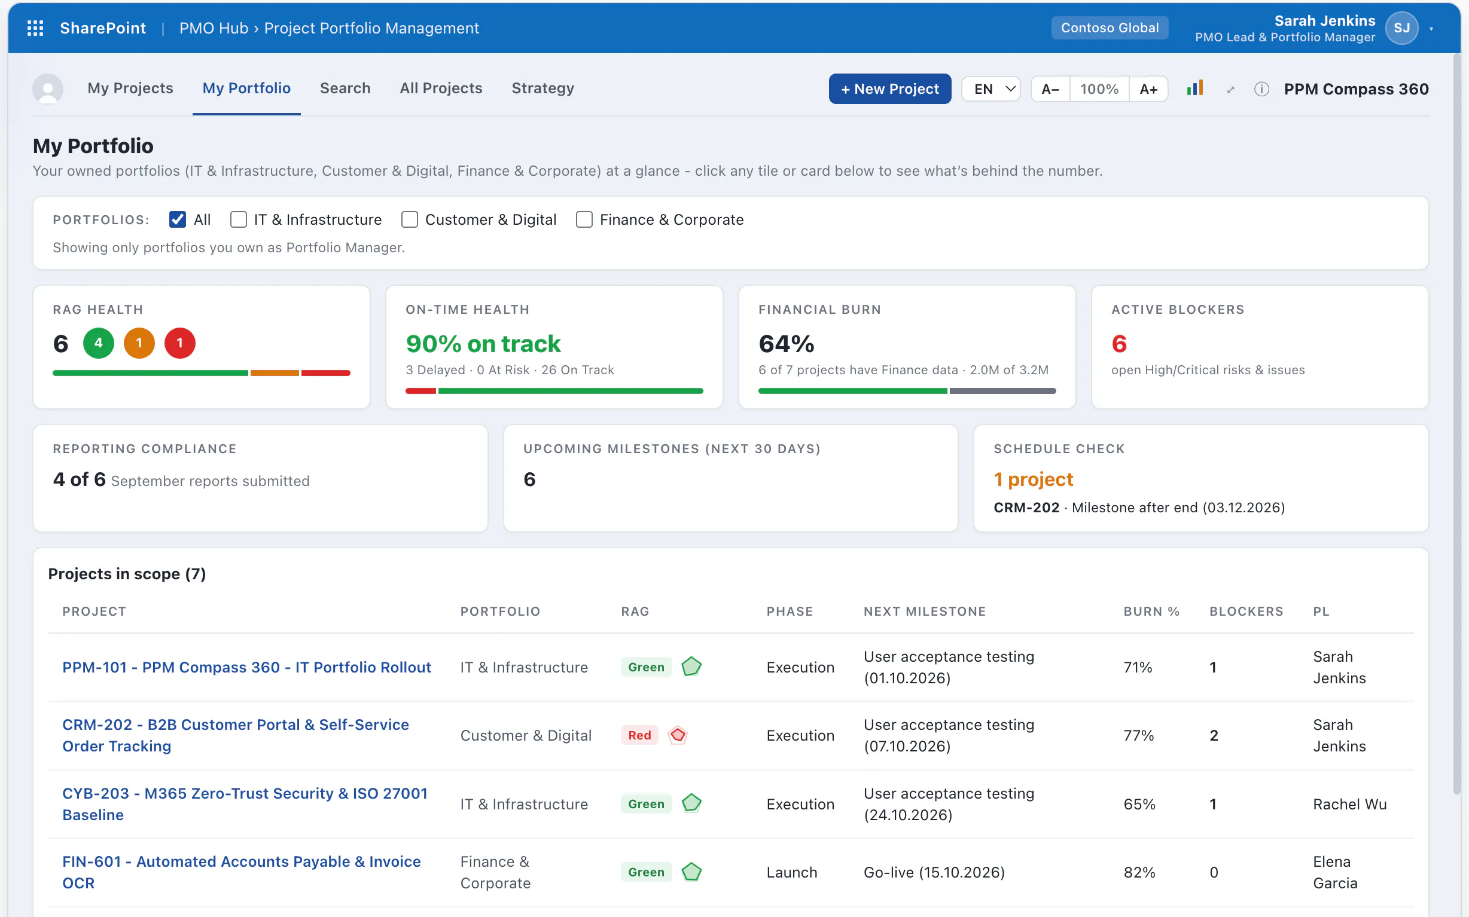The height and width of the screenshot is (917, 1469).
Task: Open the Upcoming Milestones tile
Action: pos(730,478)
